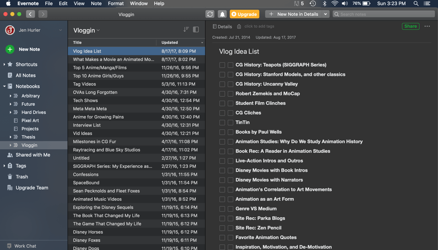Open macOS Spotlight search icon

416,4
